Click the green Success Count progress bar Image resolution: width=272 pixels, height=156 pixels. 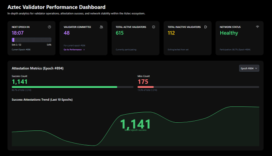point(73,87)
